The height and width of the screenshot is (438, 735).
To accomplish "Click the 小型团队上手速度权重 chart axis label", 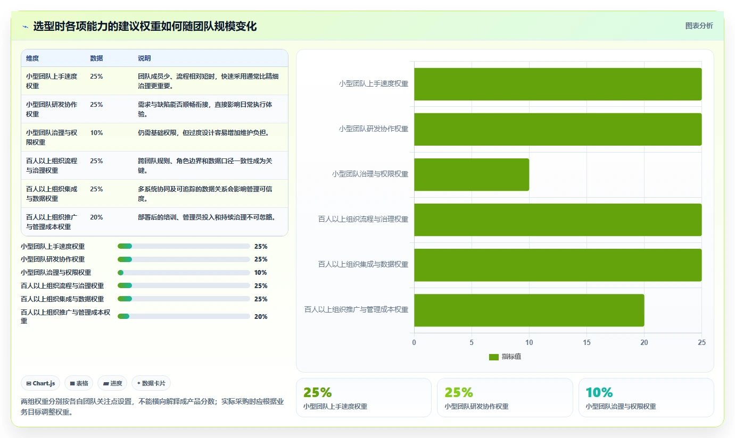I will click(374, 83).
